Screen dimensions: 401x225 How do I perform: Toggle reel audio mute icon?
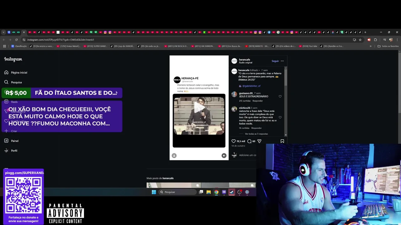coord(224,156)
